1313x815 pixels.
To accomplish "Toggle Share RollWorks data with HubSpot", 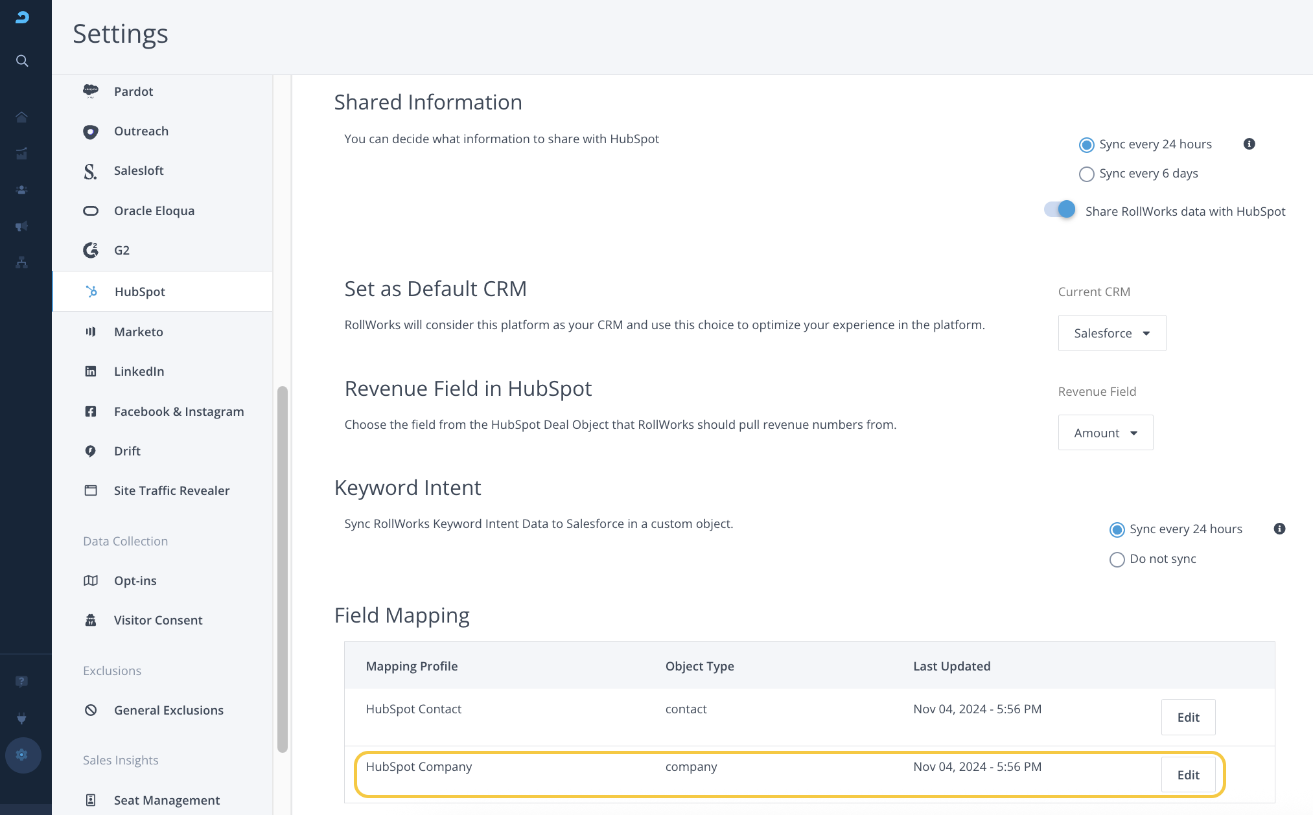I will [x=1060, y=210].
